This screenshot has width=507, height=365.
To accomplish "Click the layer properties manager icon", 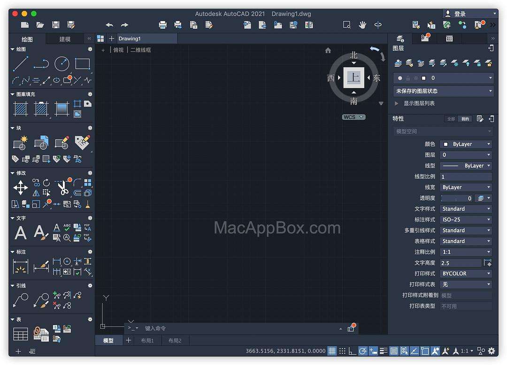I will click(398, 63).
